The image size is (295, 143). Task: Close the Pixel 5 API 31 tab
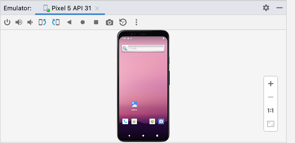point(97,8)
